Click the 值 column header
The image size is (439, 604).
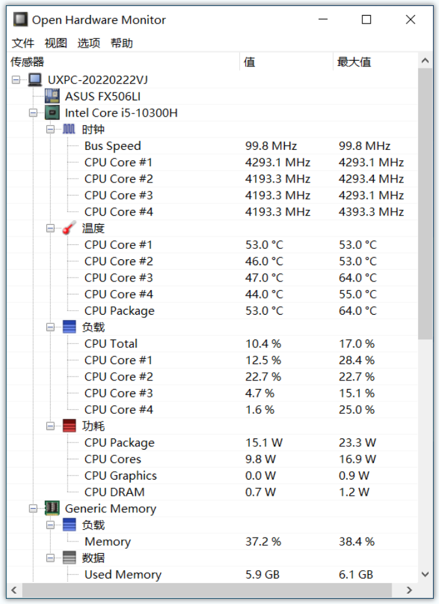click(286, 62)
